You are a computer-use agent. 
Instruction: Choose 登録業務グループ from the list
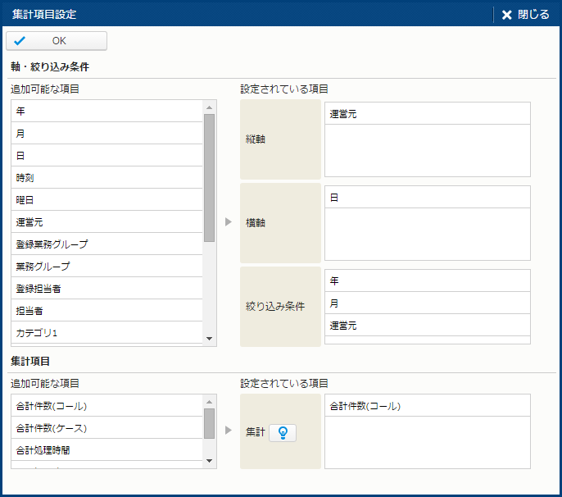tap(107, 244)
